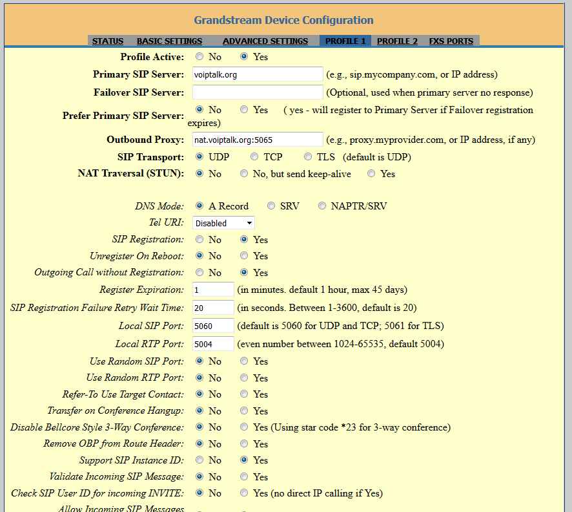Select UDP as SIP Transport
This screenshot has width=572, height=512.
pyautogui.click(x=199, y=156)
